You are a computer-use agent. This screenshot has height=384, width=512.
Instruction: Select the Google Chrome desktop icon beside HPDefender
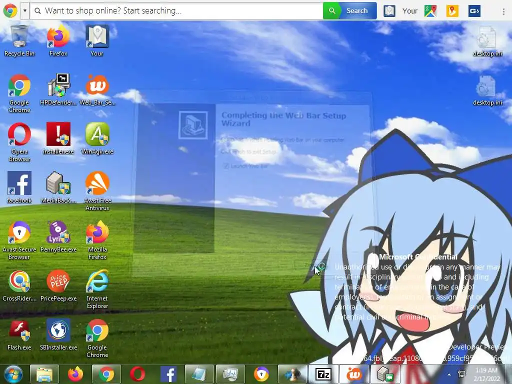19,93
